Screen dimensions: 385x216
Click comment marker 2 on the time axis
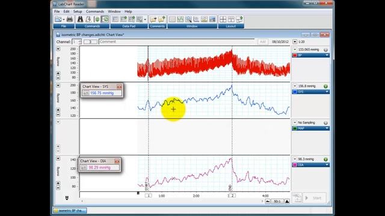[232, 196]
